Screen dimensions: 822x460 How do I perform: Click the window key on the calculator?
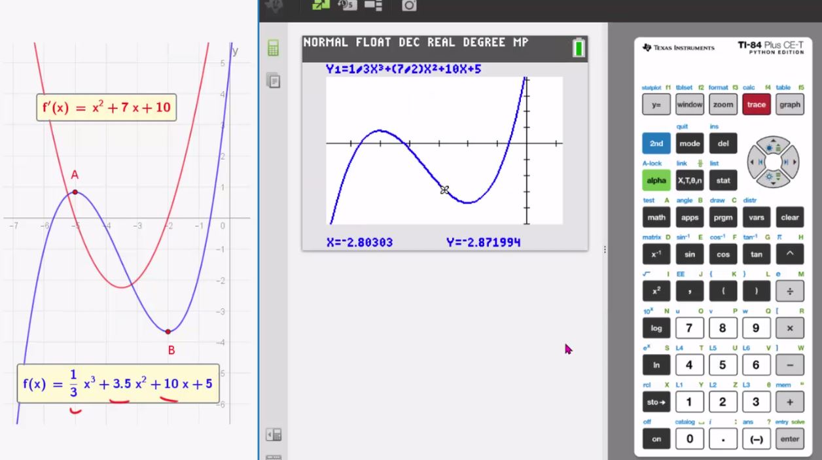point(690,105)
